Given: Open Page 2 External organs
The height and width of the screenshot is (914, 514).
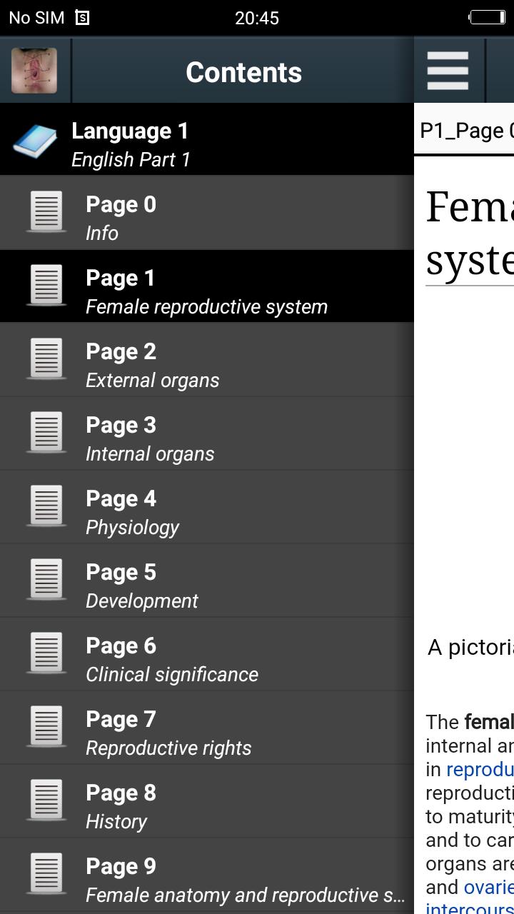Looking at the screenshot, I should 207,359.
